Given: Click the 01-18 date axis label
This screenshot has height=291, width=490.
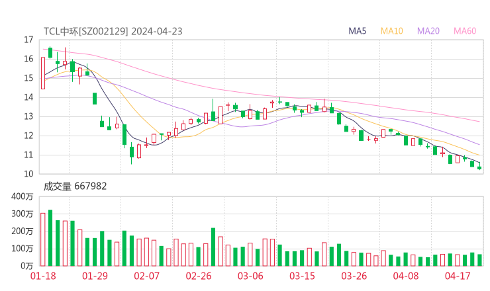Looking at the screenshot, I should click(43, 276).
